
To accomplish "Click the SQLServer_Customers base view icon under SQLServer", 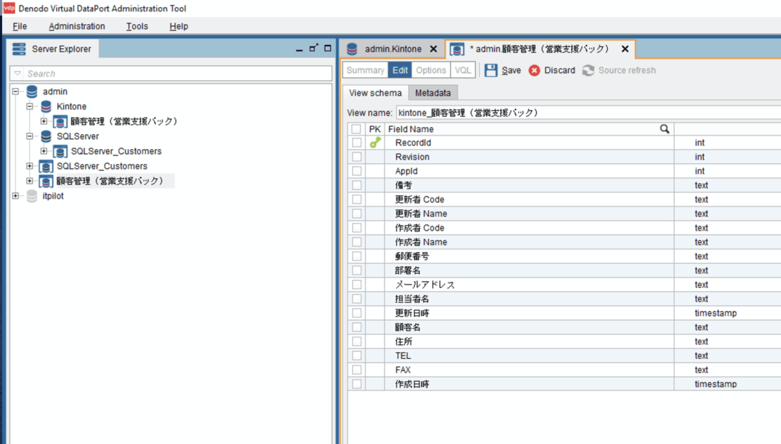I will click(61, 151).
